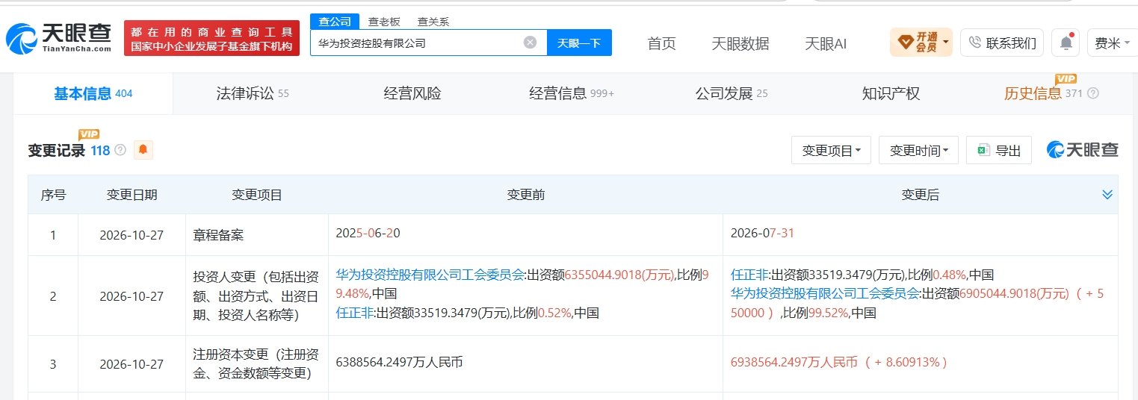Viewport: 1138px width, 400px height.
Task: Click the 联系我们 button
Action: pyautogui.click(x=1002, y=43)
